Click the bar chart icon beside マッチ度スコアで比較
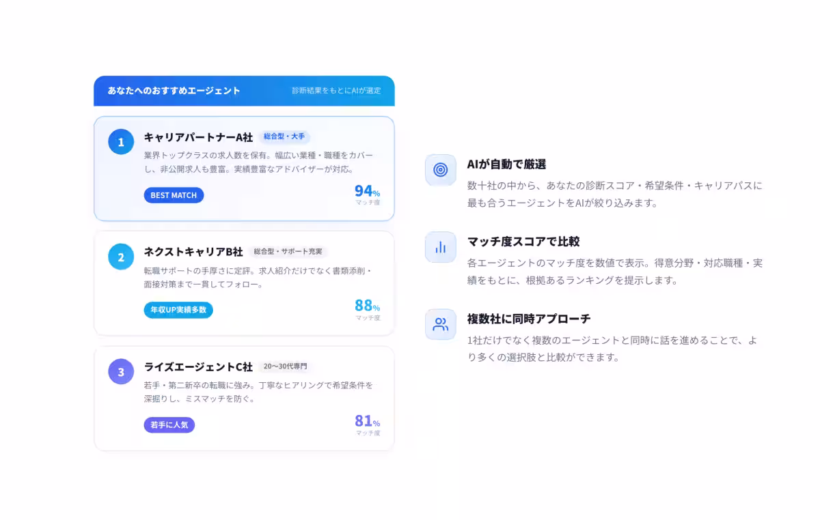The width and height of the screenshot is (820, 520). (441, 247)
